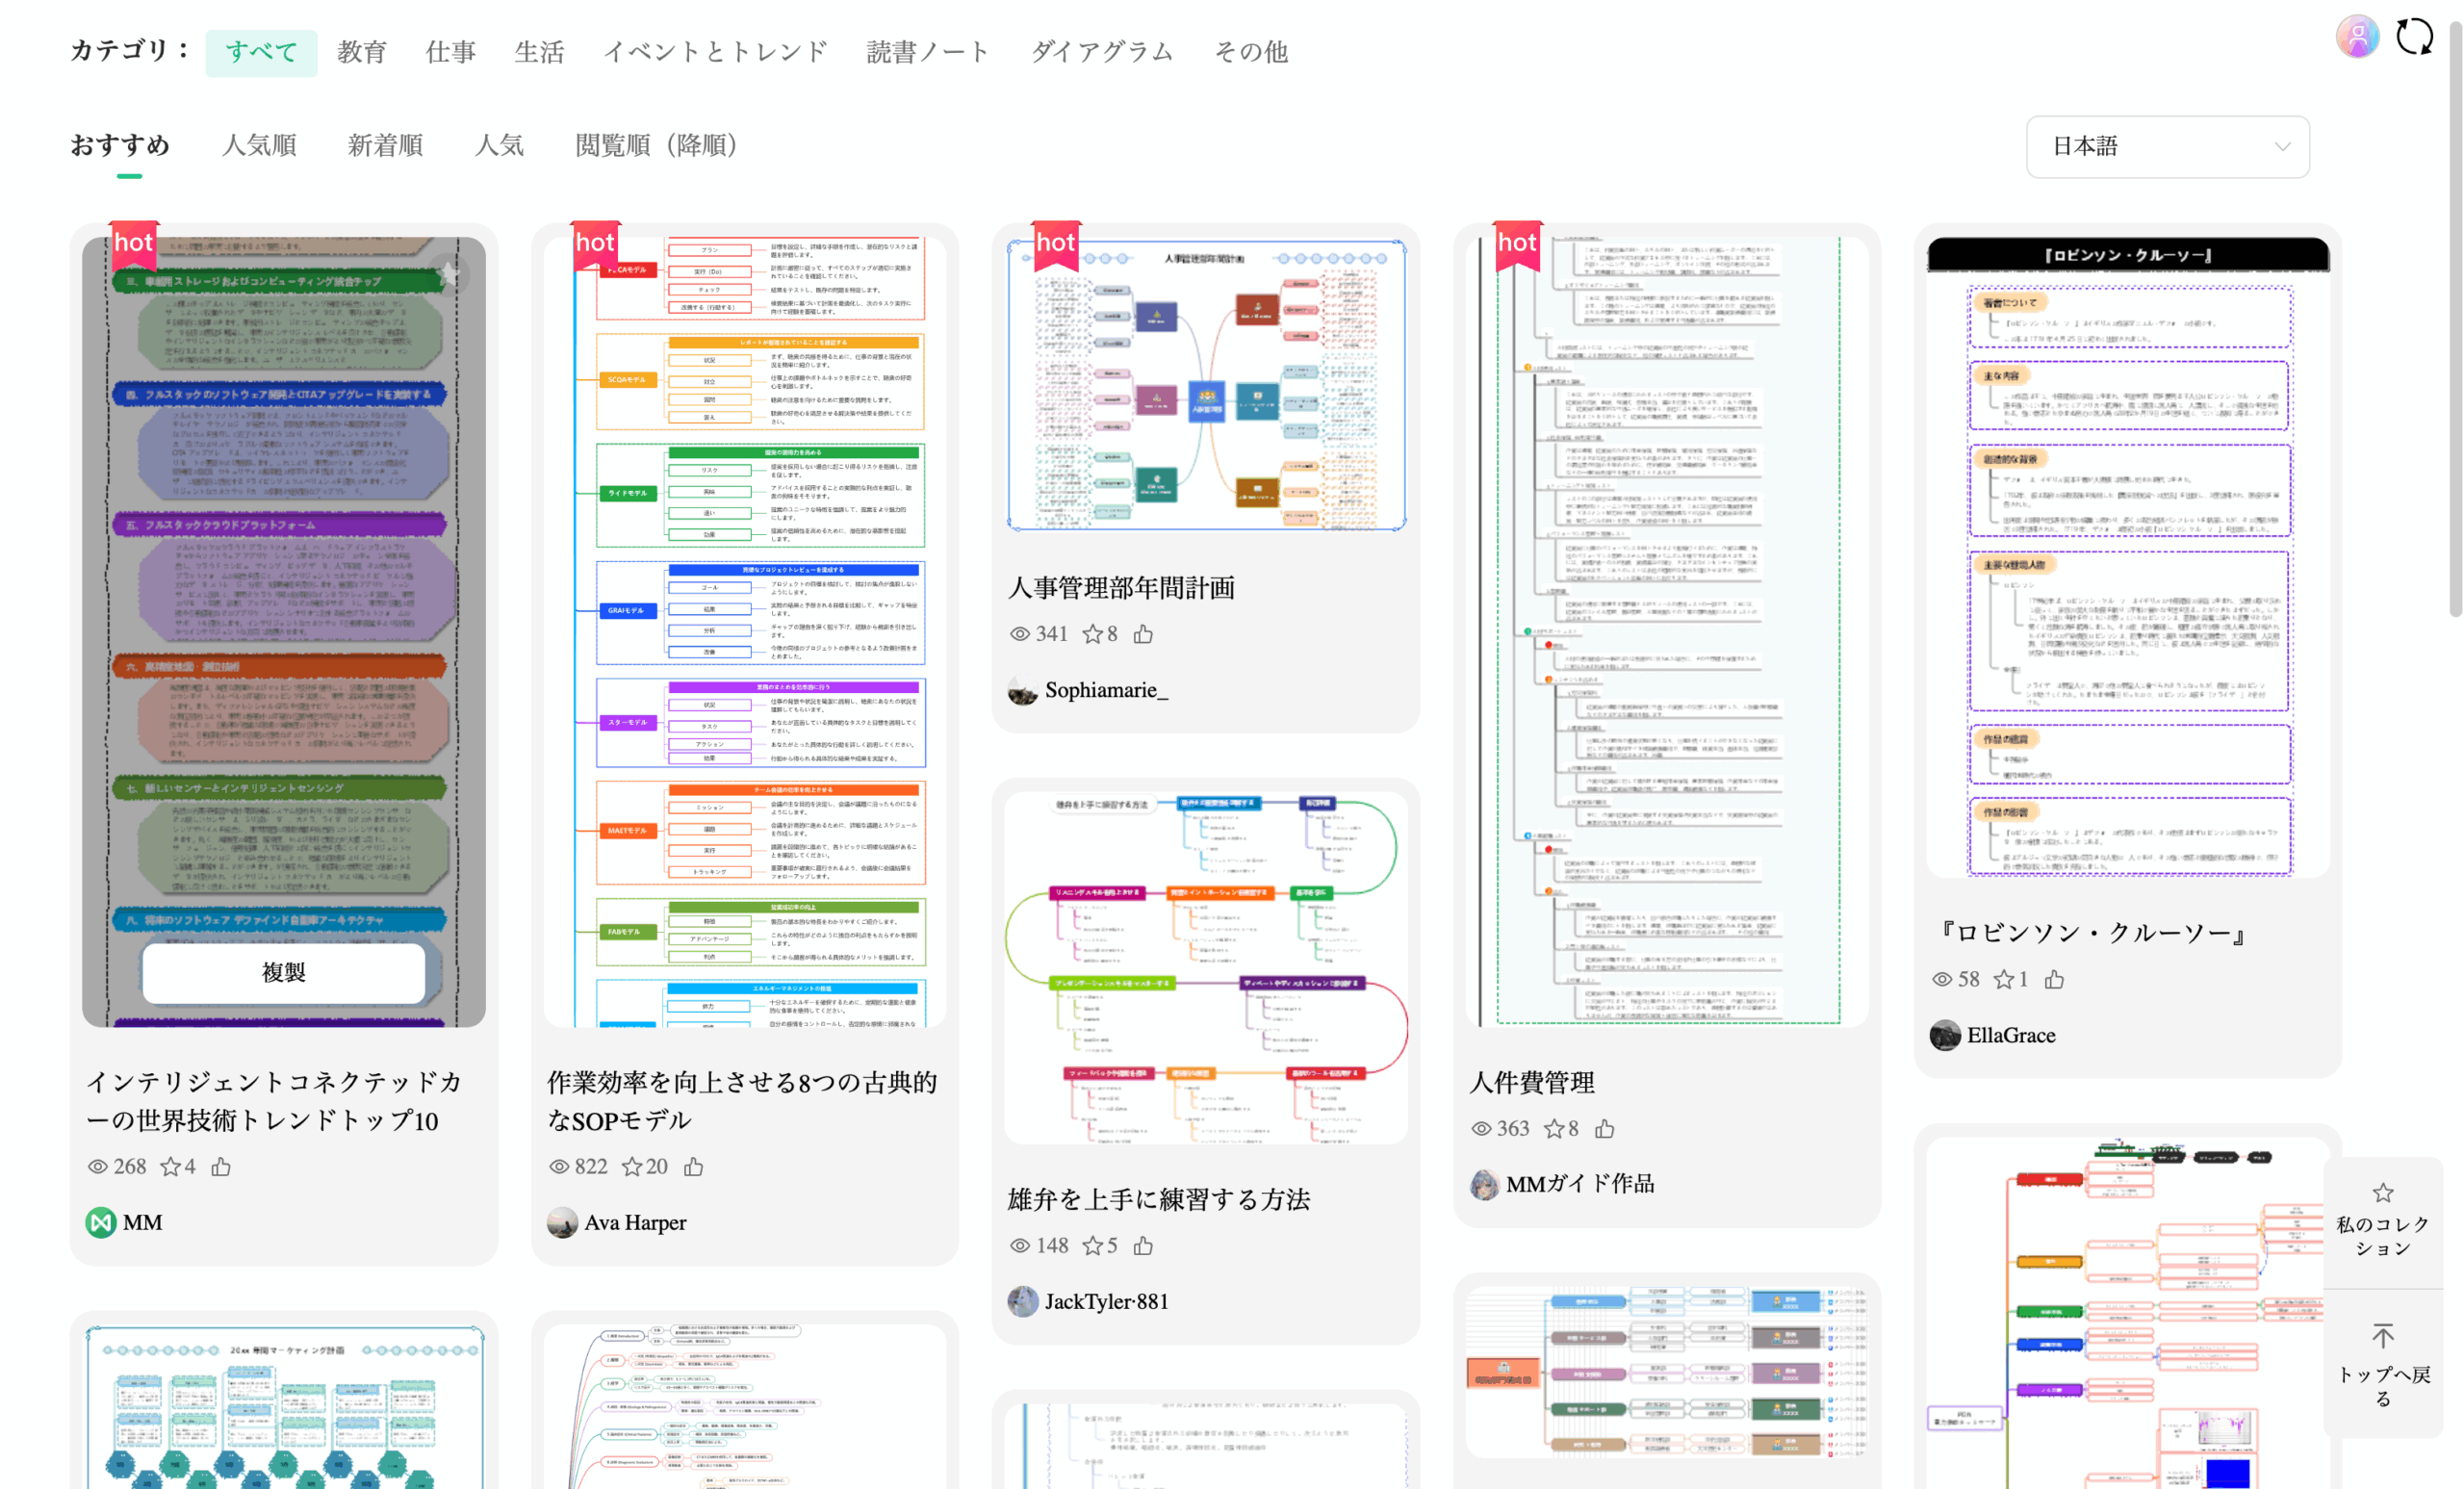Star the 雄弁を上手に練習する方法 card

pos(1092,1246)
